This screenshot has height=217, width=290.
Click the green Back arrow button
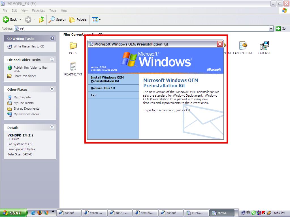pos(6,19)
